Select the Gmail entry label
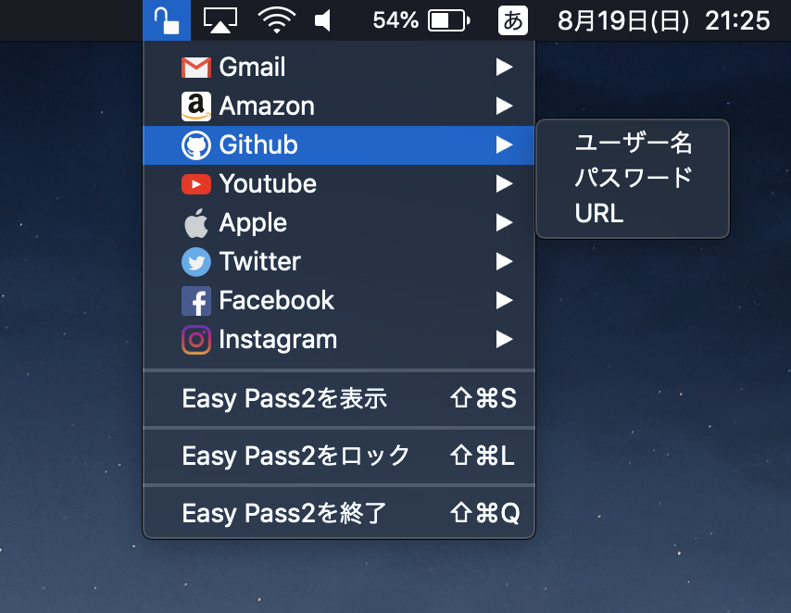 (252, 67)
